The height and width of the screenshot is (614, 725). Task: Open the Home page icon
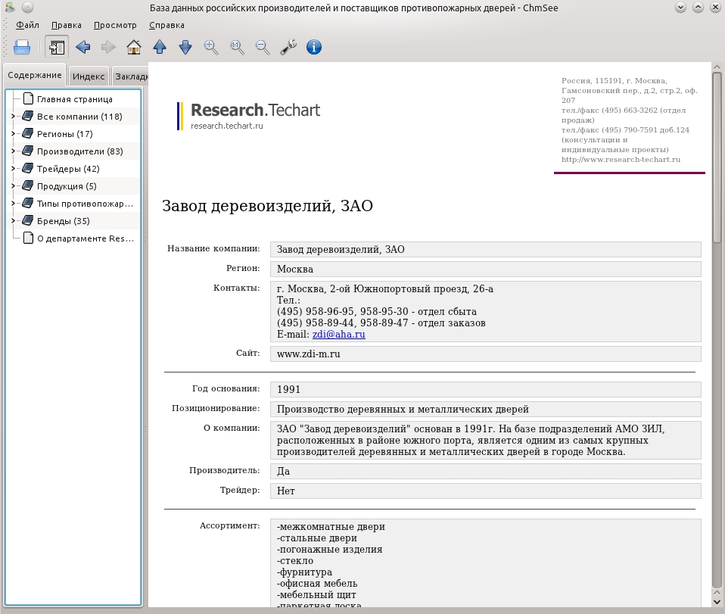tap(134, 47)
